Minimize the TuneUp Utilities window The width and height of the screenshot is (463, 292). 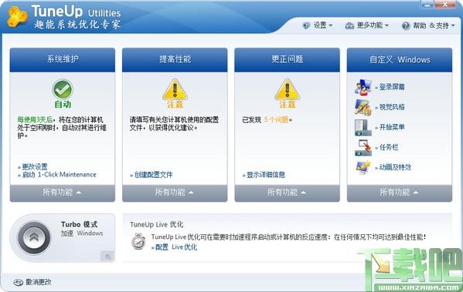click(427, 4)
